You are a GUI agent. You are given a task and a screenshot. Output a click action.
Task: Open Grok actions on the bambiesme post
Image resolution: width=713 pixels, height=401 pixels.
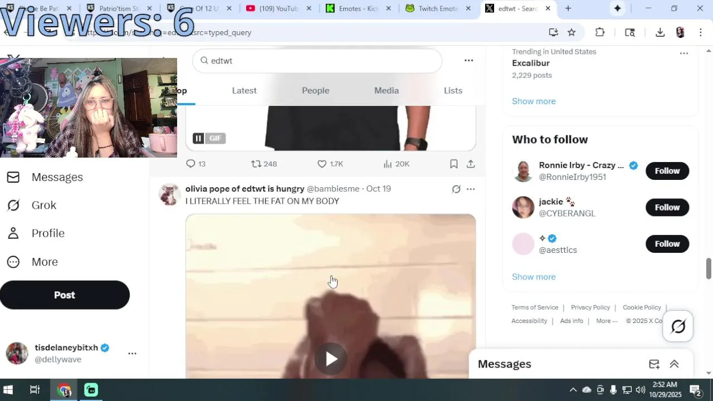pos(456,189)
